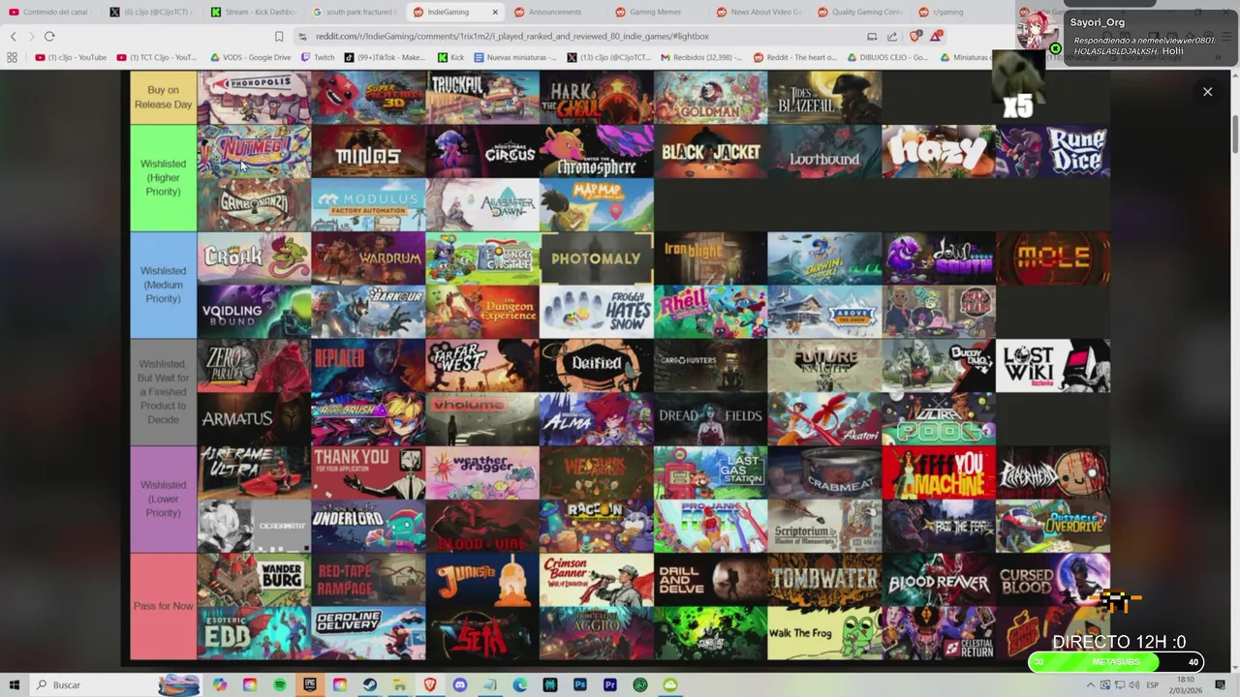Open the Twitch bookmark

[318, 57]
